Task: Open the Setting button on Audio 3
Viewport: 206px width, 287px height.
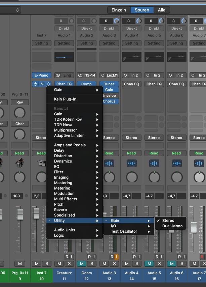Action: tap(109, 43)
